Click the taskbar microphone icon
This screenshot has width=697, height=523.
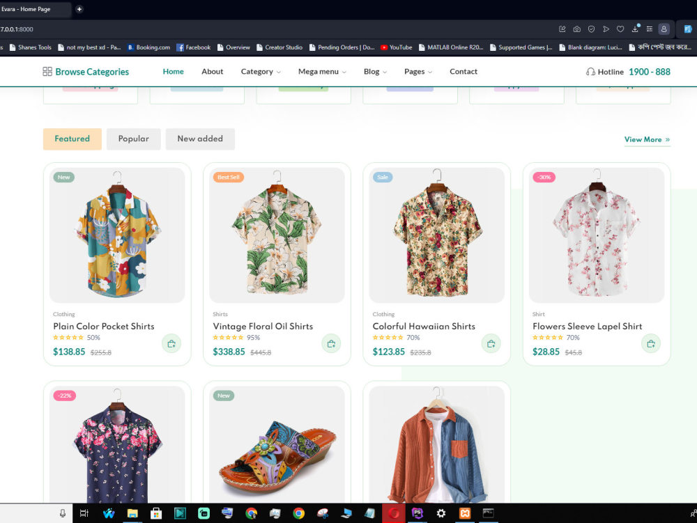tap(63, 513)
